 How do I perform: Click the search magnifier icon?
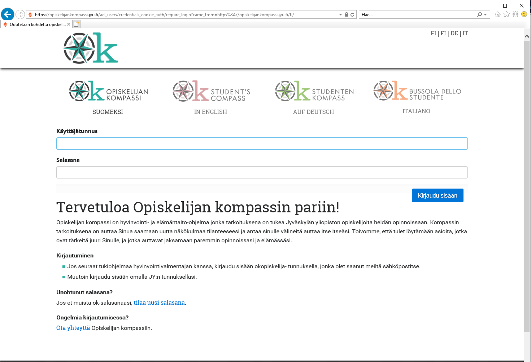coord(479,15)
